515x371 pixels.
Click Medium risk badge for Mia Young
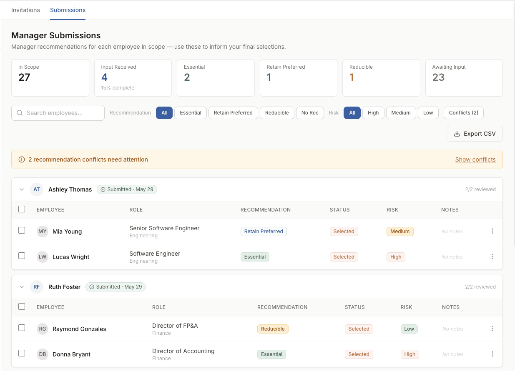pos(400,232)
